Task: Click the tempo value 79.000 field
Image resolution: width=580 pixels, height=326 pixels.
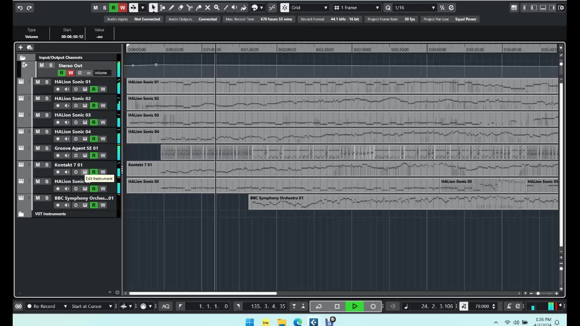Action: coord(482,306)
